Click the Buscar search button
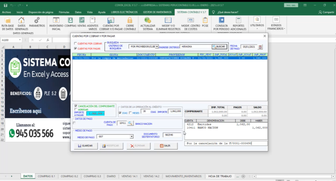This screenshot has width=336, height=181. (x=219, y=46)
